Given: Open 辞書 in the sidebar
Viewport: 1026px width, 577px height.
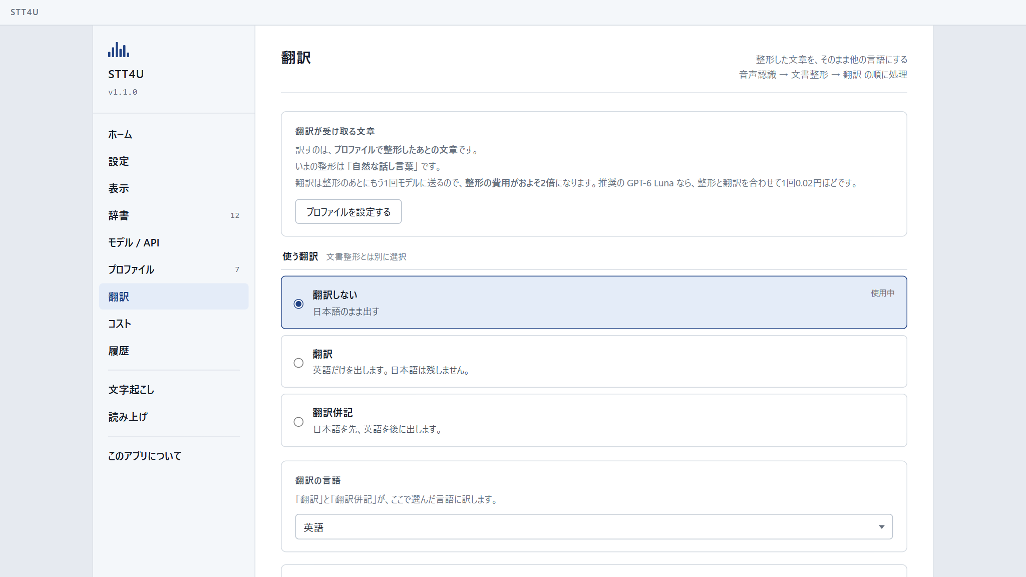Looking at the screenshot, I should pos(174,215).
